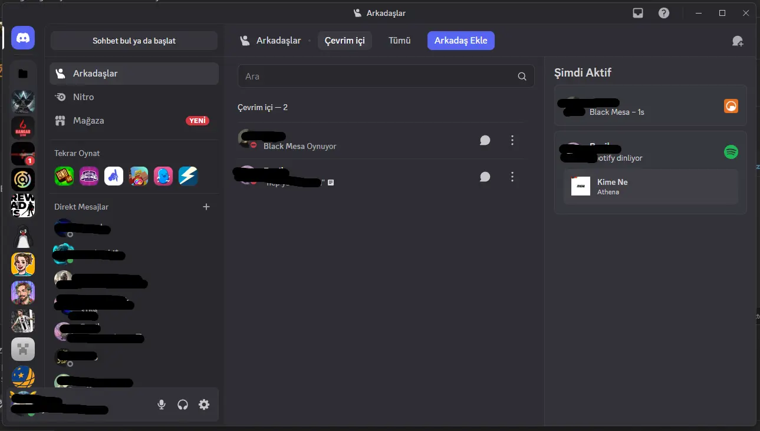This screenshot has width=760, height=431.
Task: Click the Black Mesa – 1s activity text
Action: [617, 112]
